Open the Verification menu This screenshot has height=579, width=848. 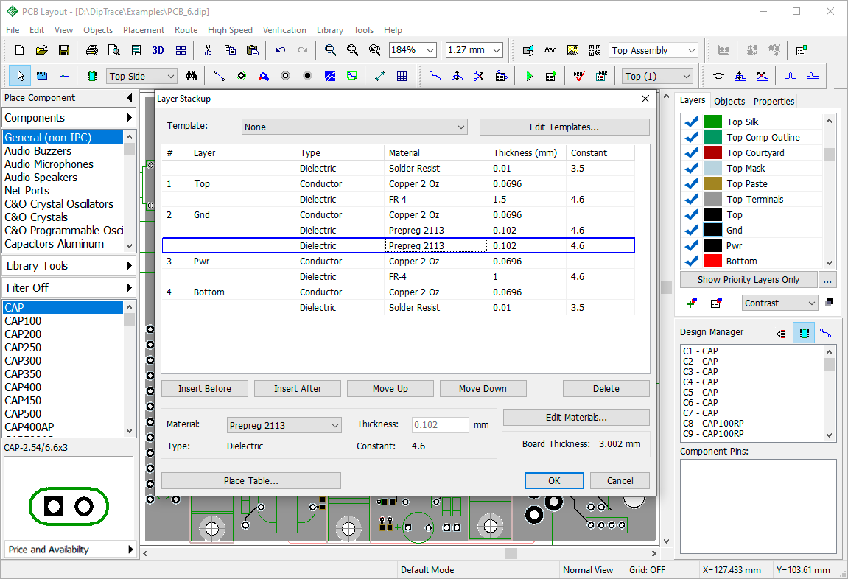284,30
